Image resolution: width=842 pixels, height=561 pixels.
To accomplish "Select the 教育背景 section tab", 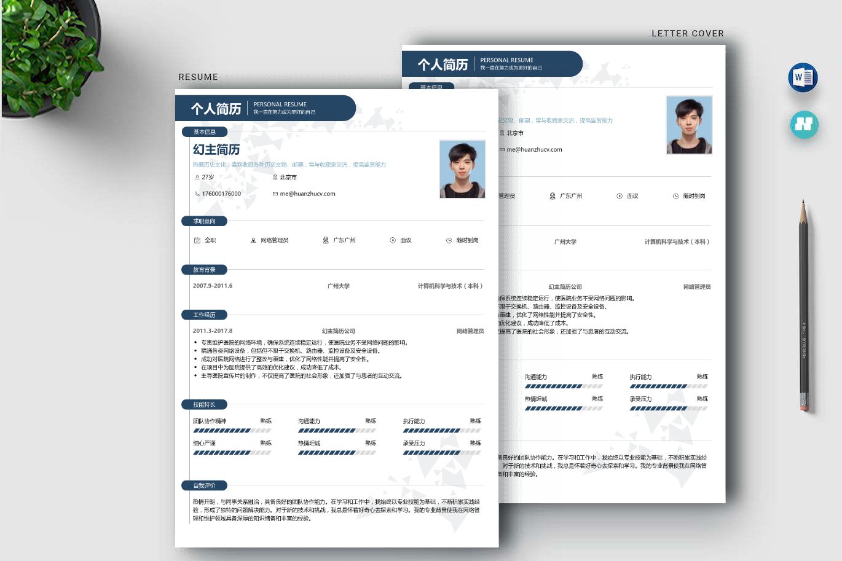I will pyautogui.click(x=205, y=270).
